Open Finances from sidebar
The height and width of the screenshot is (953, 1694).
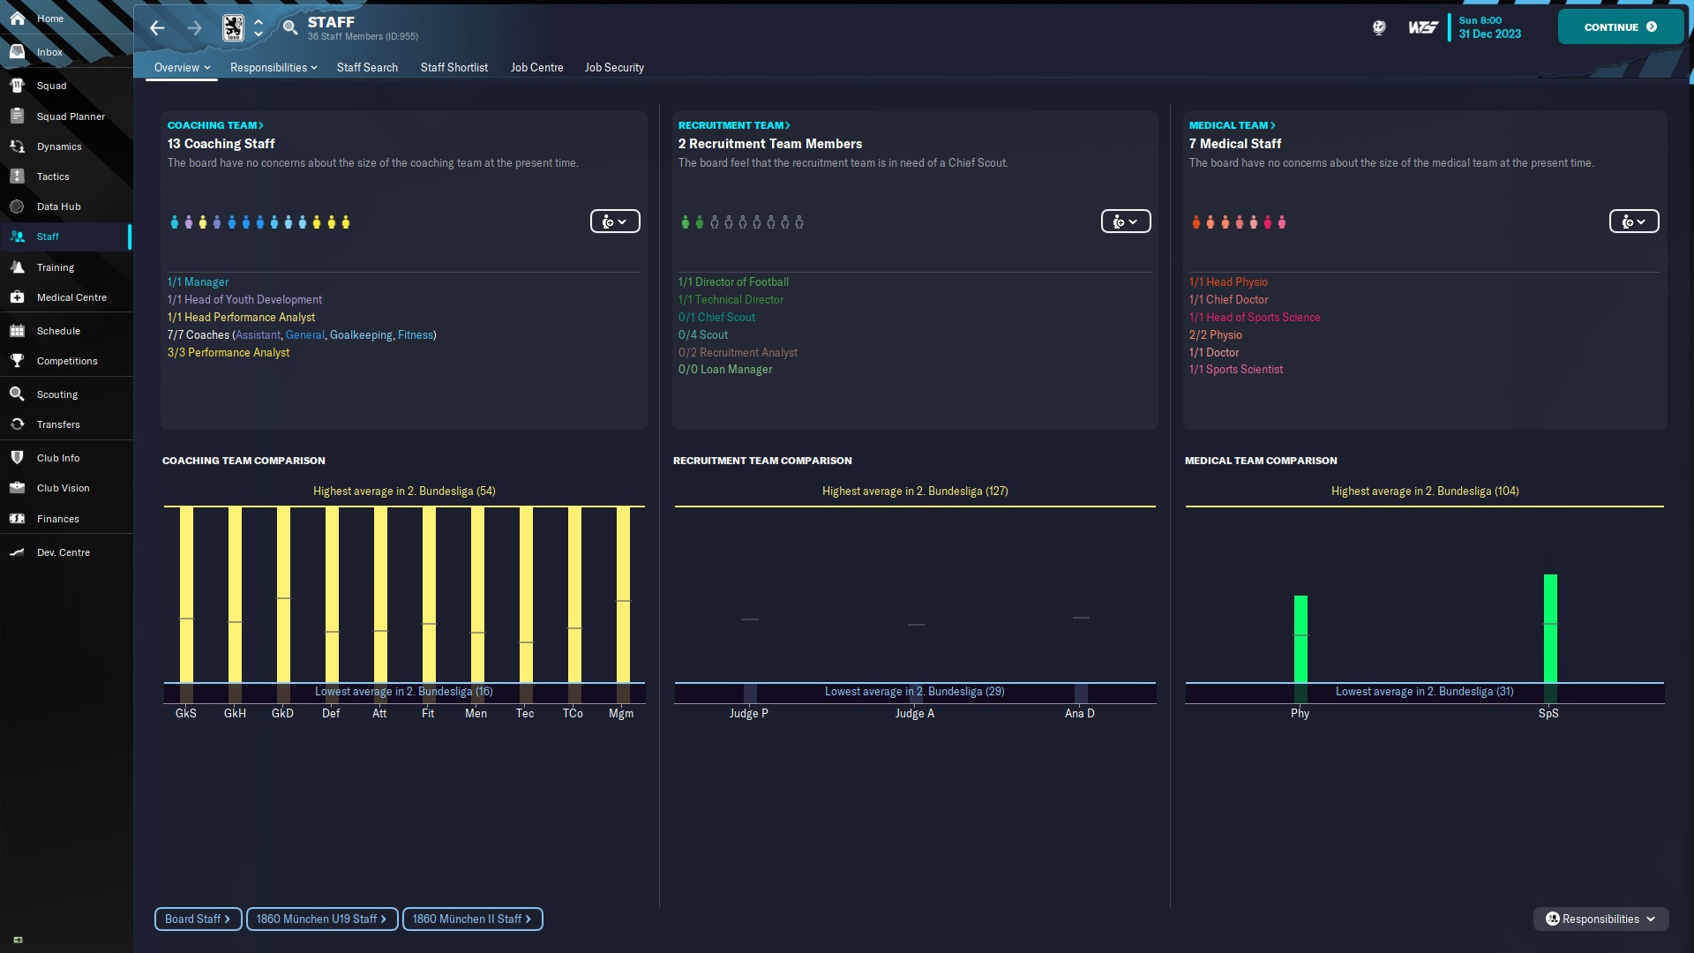pos(57,519)
